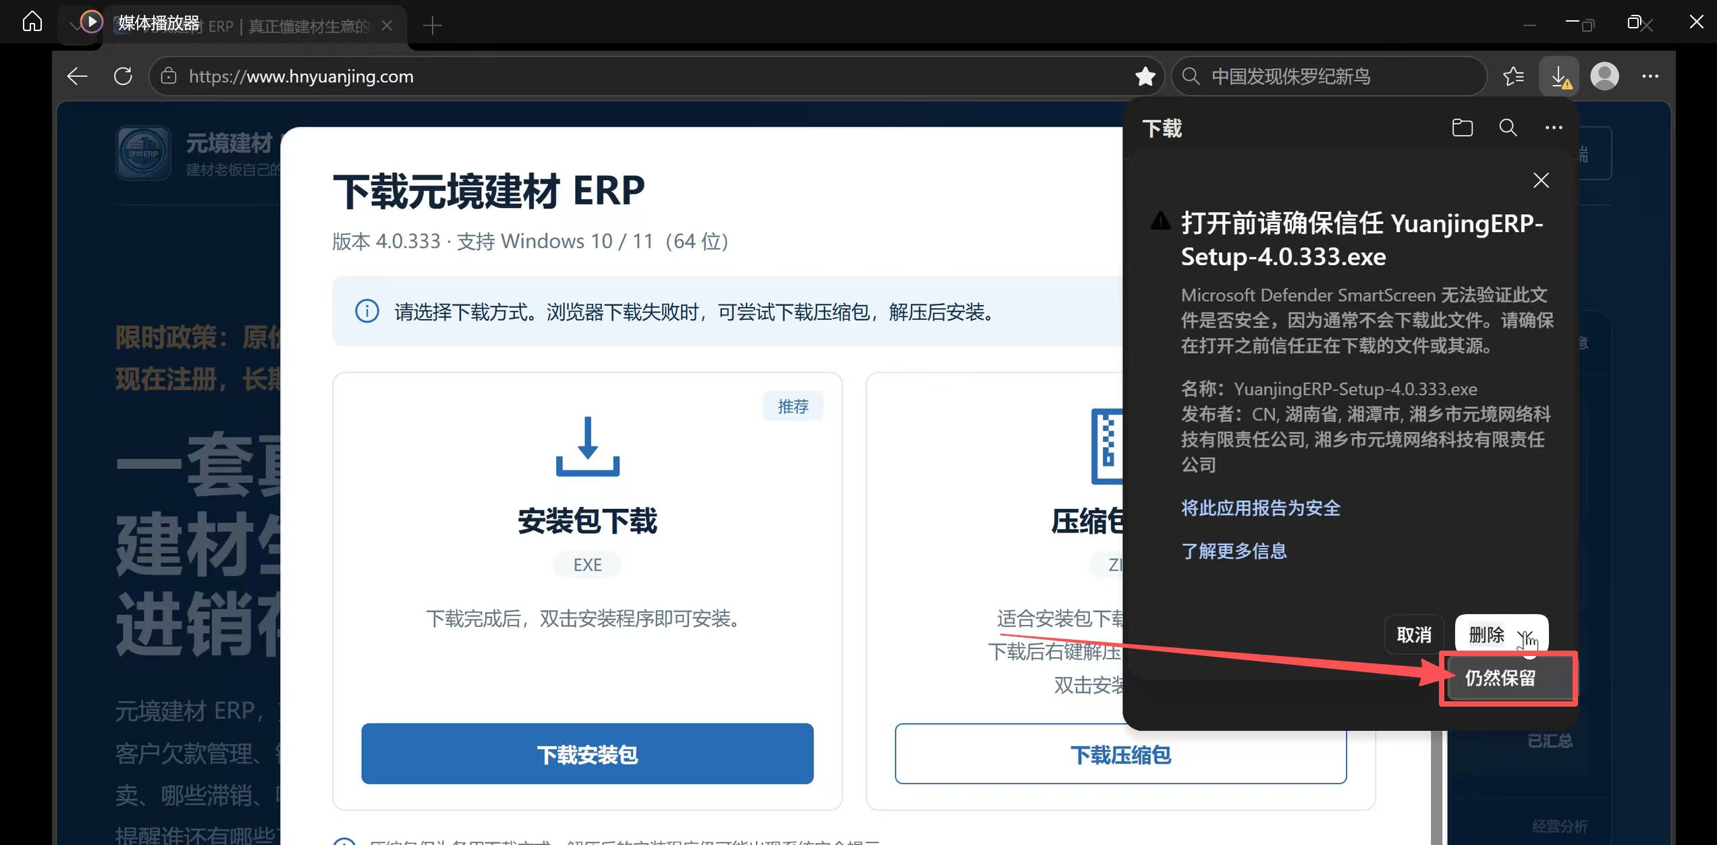Search downloads with the magnifier icon
The width and height of the screenshot is (1717, 845).
click(1508, 128)
